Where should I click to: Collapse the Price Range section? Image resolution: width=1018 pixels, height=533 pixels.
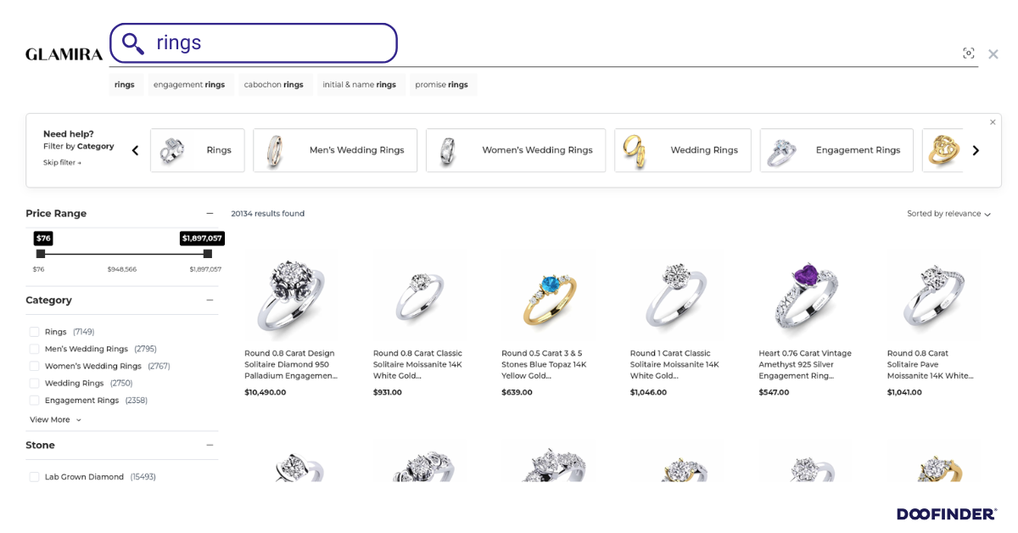coord(210,213)
